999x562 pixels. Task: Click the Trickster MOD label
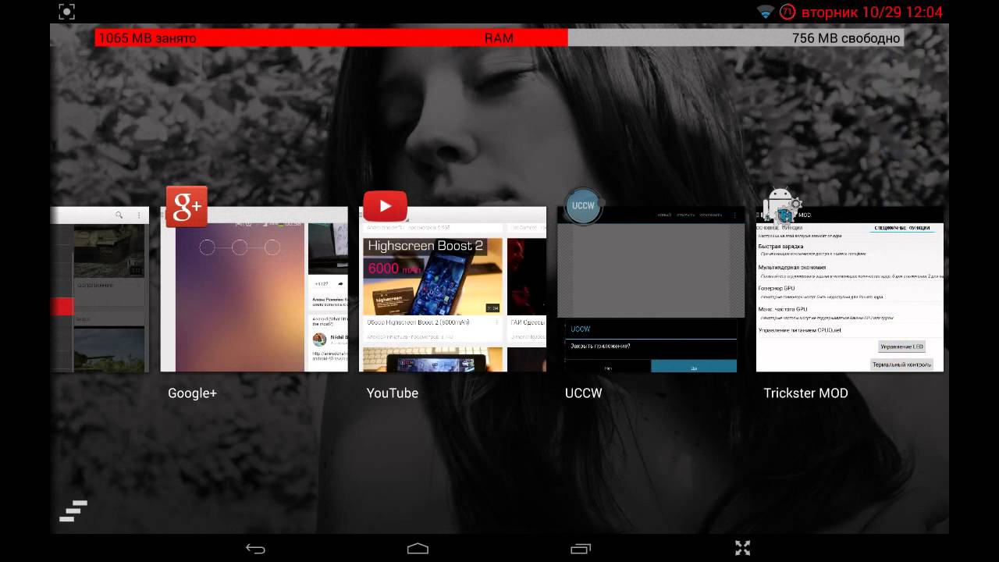tap(805, 393)
